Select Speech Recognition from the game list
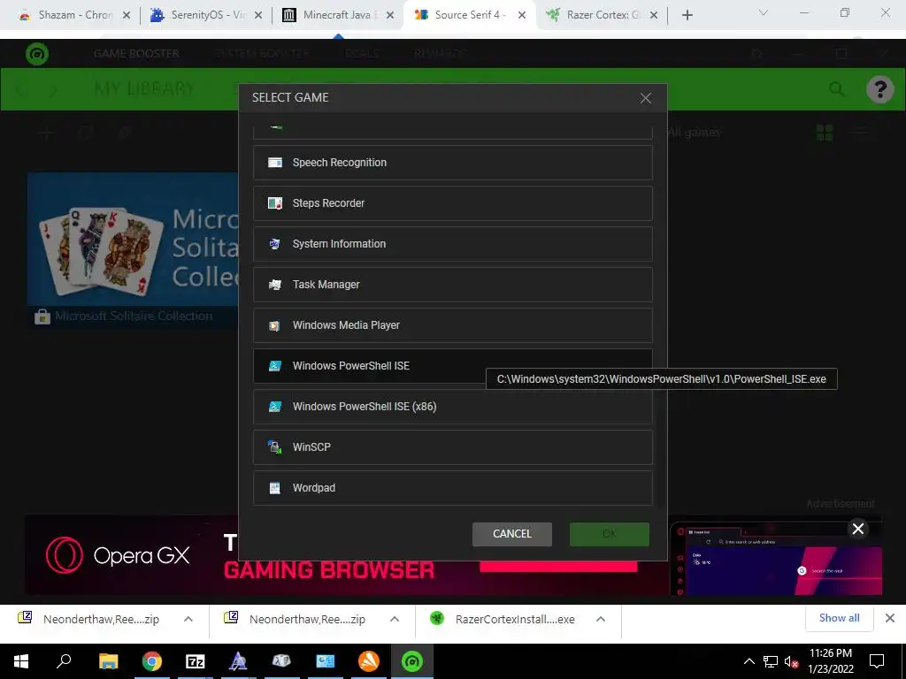Image resolution: width=906 pixels, height=679 pixels. click(x=452, y=163)
